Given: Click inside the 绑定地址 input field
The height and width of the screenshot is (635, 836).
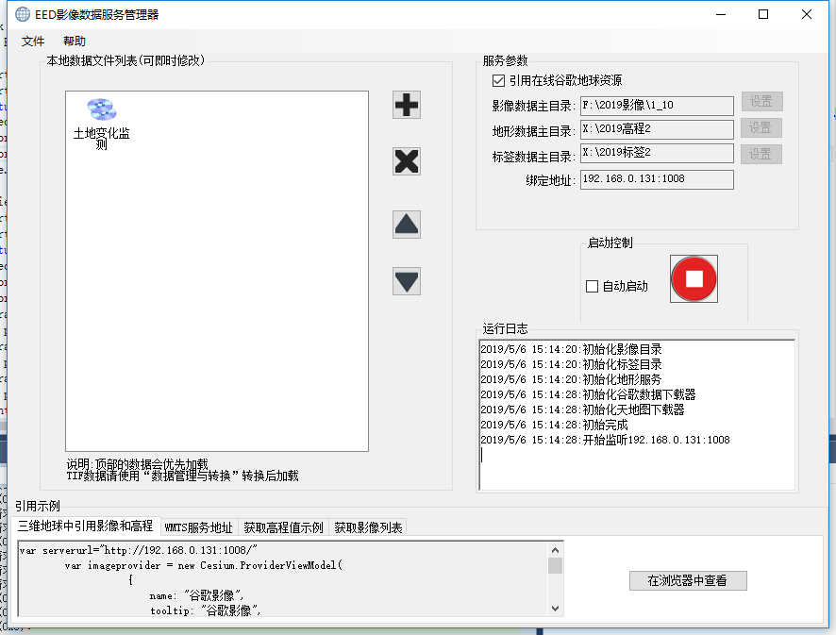Looking at the screenshot, I should click(x=656, y=179).
